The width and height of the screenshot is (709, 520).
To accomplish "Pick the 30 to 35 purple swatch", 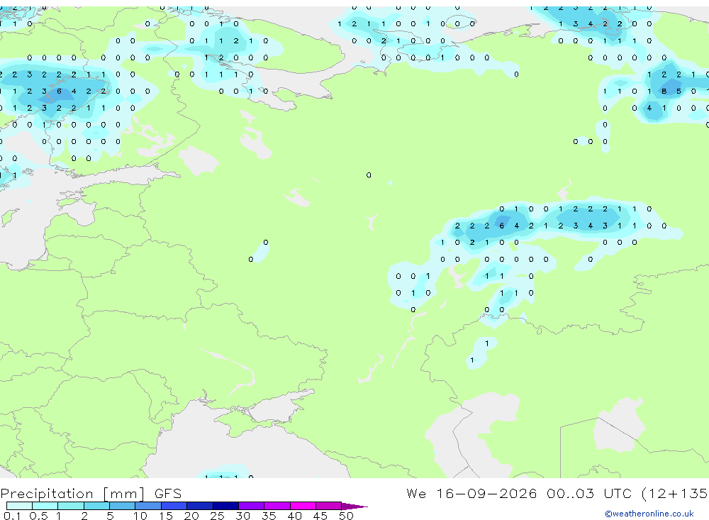I will pyautogui.click(x=252, y=506).
